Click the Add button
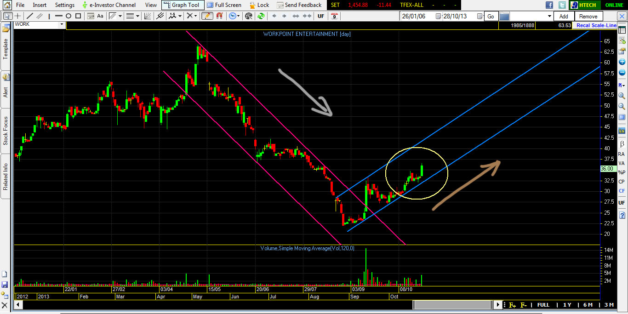 point(564,17)
